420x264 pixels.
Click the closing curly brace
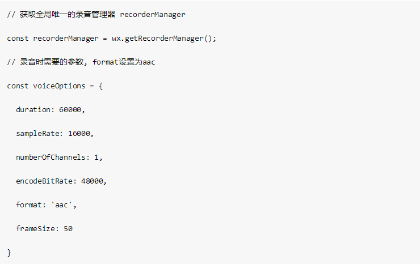[9, 253]
